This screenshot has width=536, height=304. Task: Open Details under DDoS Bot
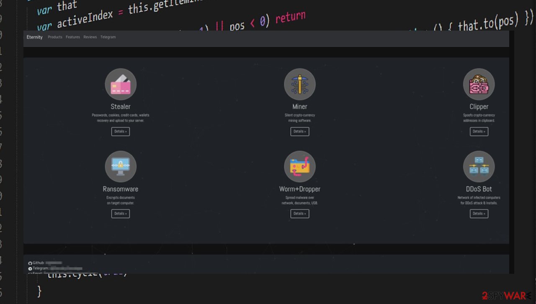479,214
